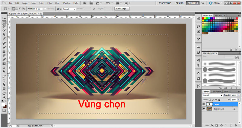Open the tool preset picker arrow

click(9, 9)
